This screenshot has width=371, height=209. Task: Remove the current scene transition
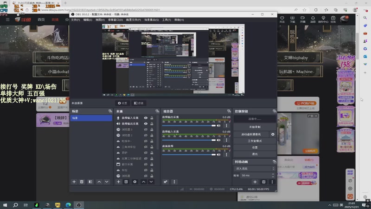pyautogui.click(x=263, y=182)
